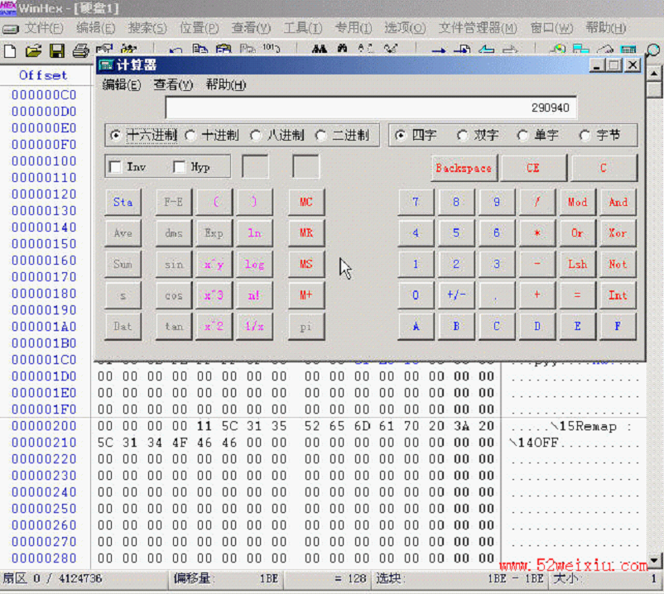
Task: Click the magnifying glass icon in WinHex toolbar
Action: point(653,50)
